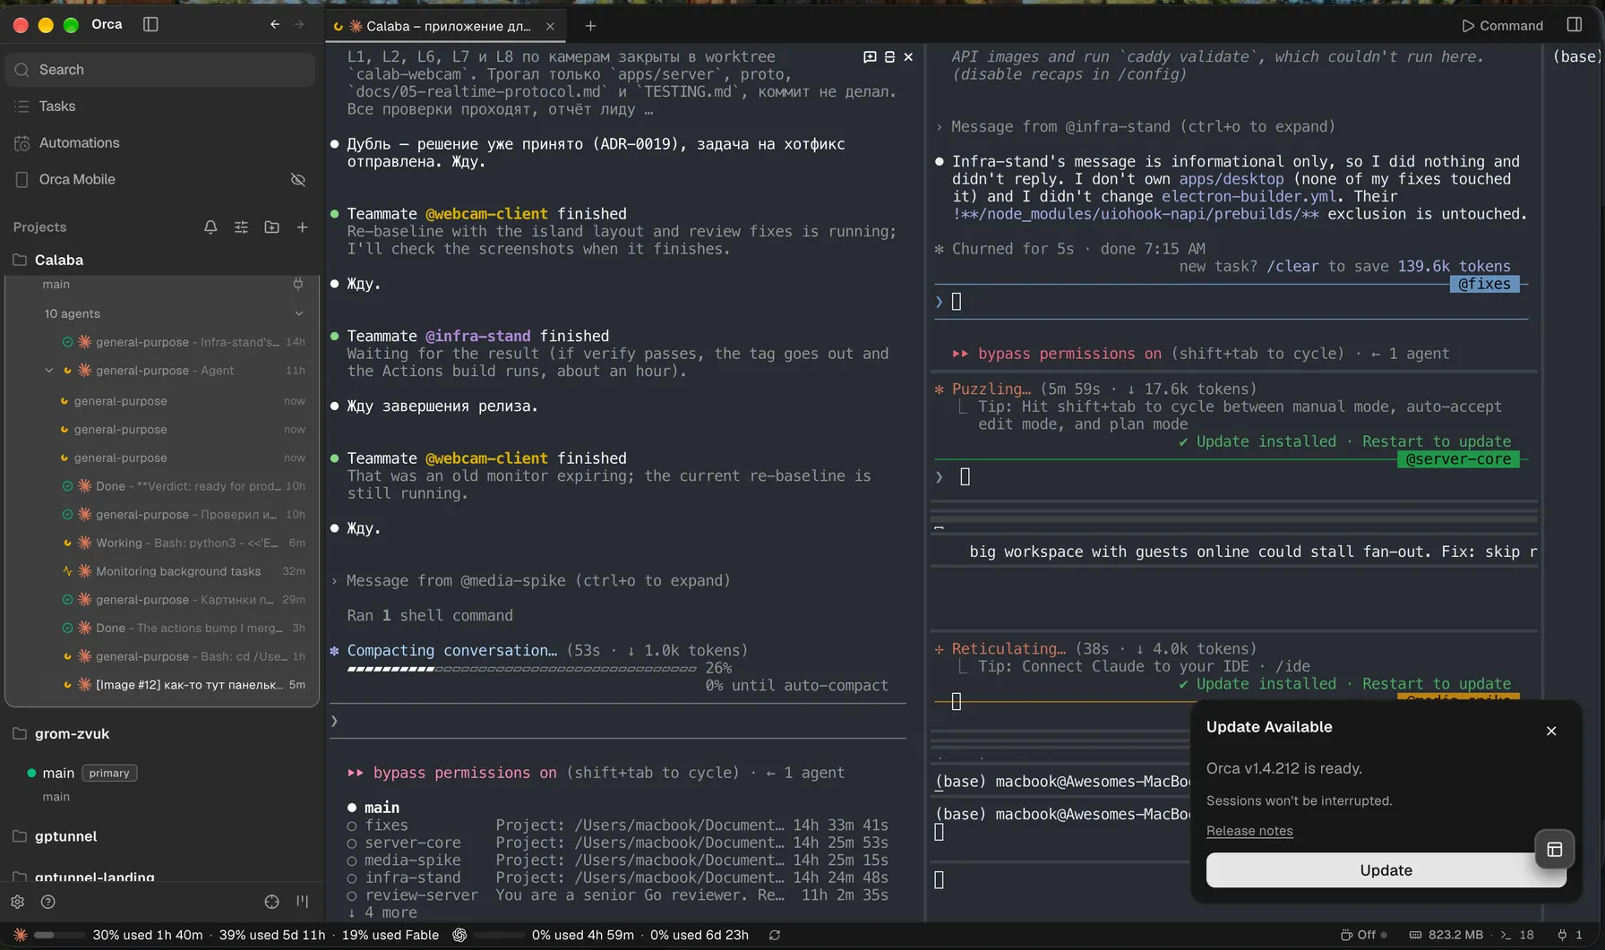Image resolution: width=1605 pixels, height=950 pixels.
Task: Select the 'Working - Bash: python3' agent row
Action: tap(182, 543)
